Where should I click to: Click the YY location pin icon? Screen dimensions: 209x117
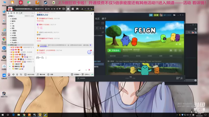14,13
